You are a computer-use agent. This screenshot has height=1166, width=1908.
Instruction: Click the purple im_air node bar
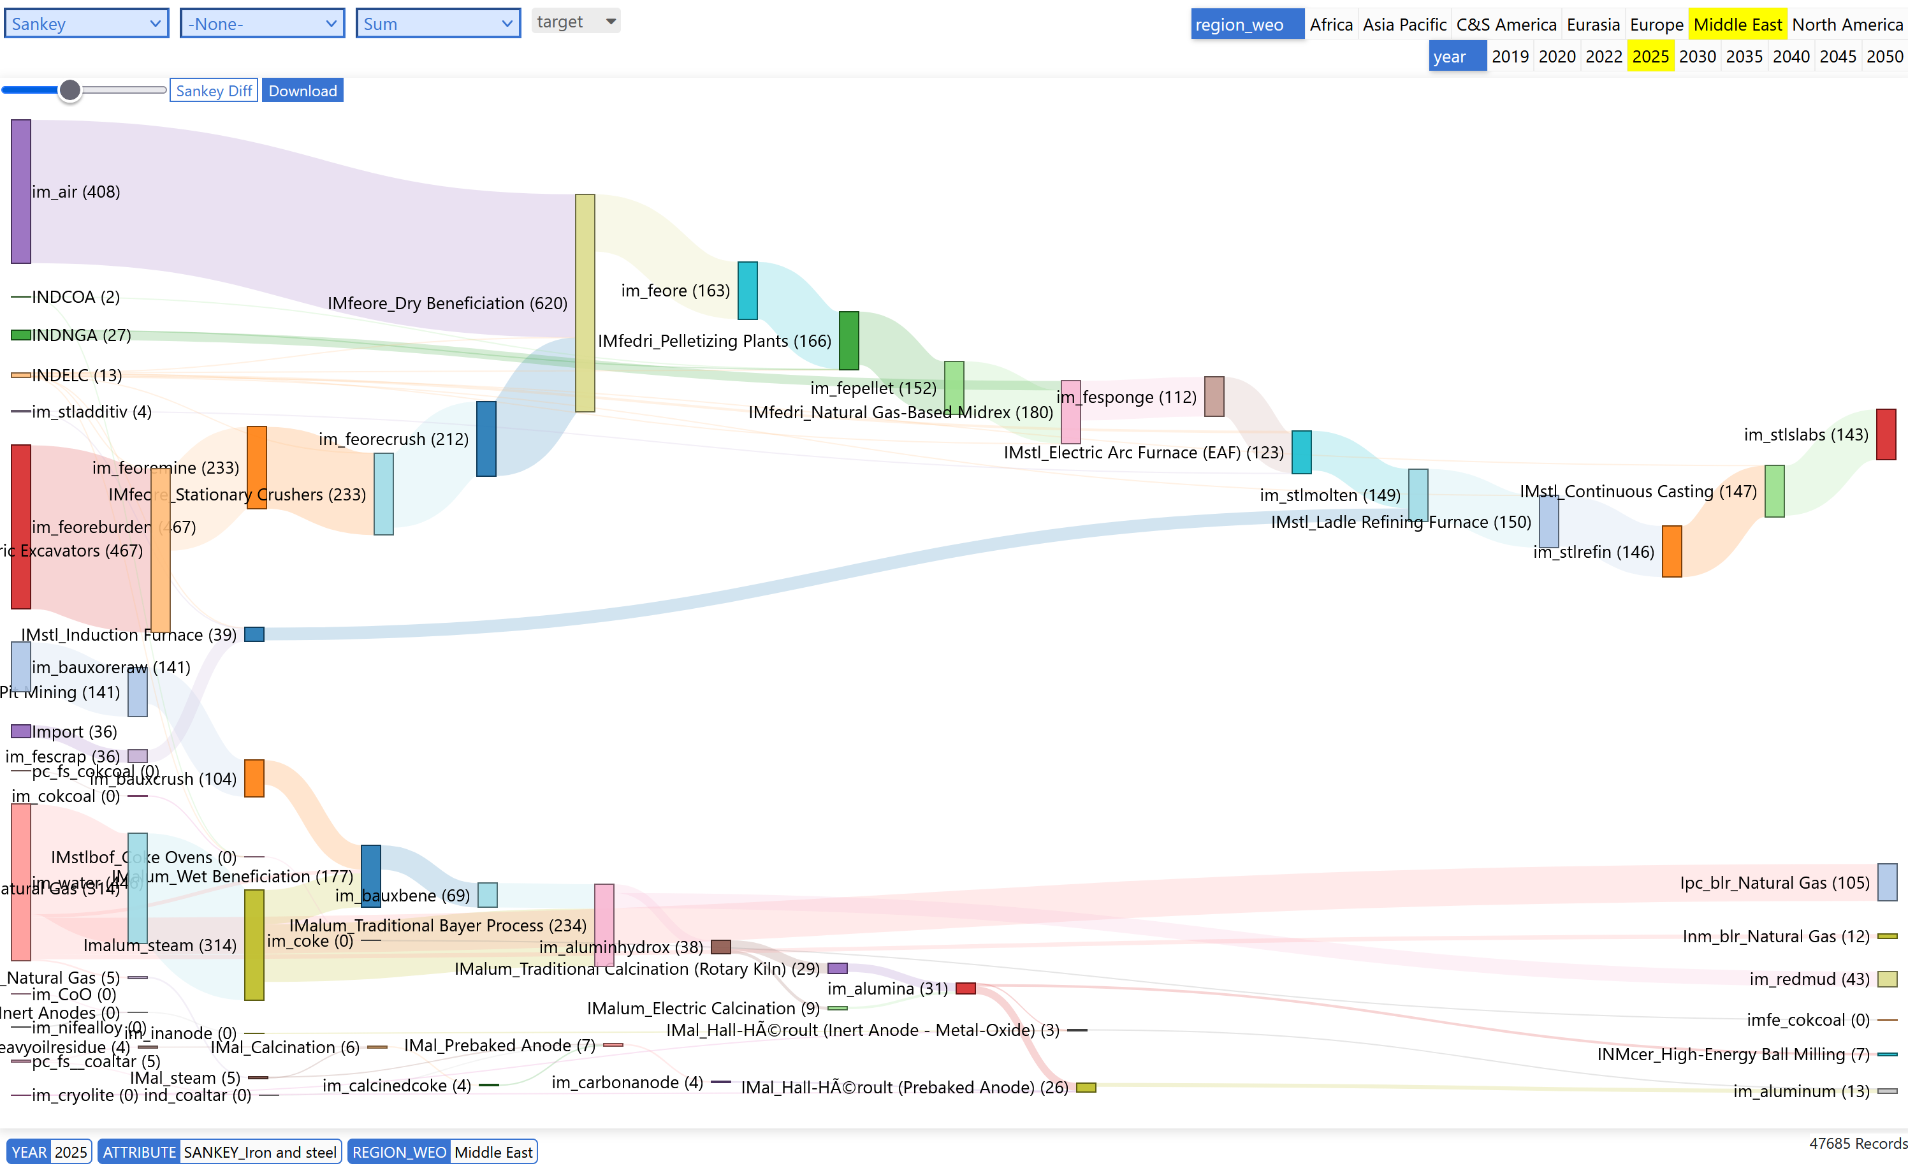tap(21, 191)
